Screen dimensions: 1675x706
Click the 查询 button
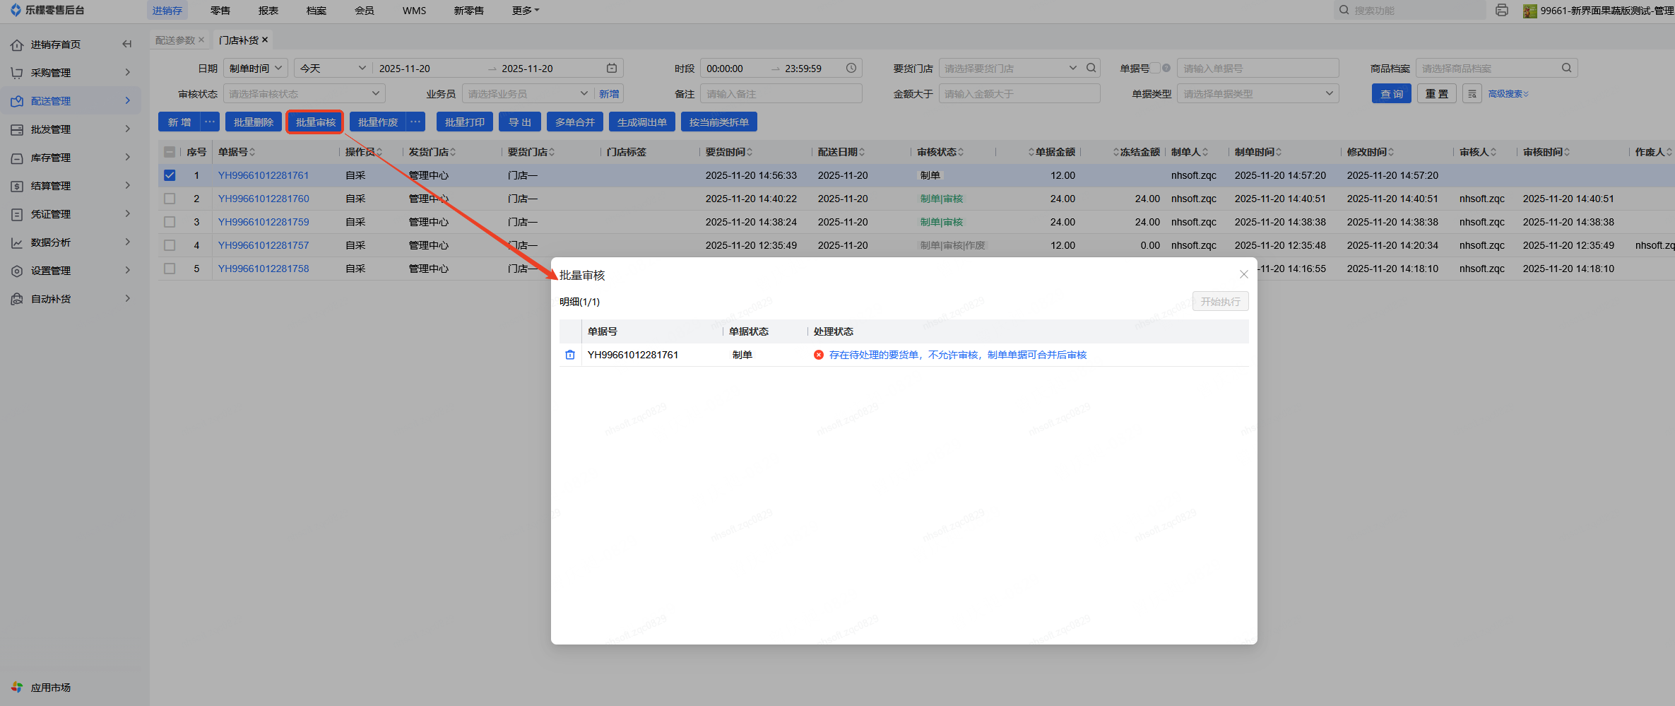1392,93
